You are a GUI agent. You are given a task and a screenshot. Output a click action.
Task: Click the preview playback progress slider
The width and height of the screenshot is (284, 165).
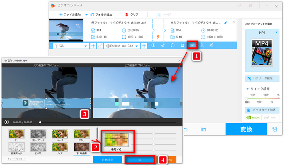click(x=108, y=122)
